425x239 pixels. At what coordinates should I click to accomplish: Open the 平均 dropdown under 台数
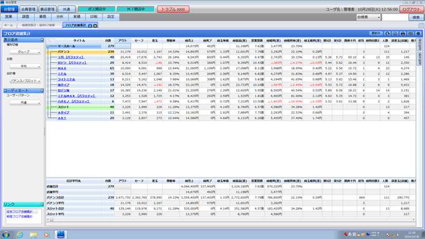[x=25, y=66]
